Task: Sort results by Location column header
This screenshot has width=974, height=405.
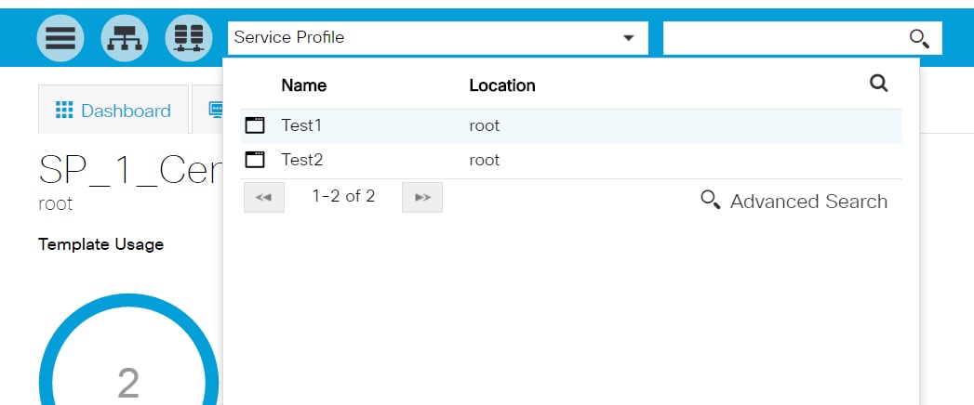Action: (502, 85)
